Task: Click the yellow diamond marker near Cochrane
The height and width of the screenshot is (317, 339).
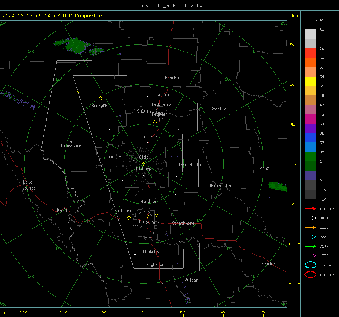Action: coord(129,217)
